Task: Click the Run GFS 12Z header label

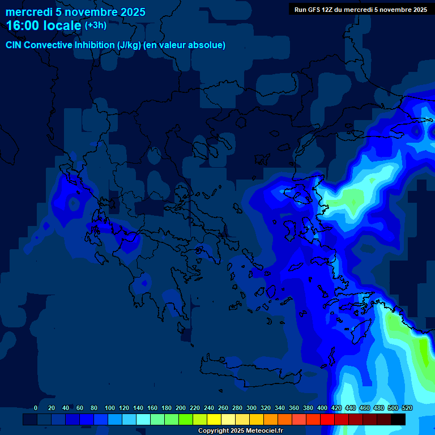Action: click(360, 9)
